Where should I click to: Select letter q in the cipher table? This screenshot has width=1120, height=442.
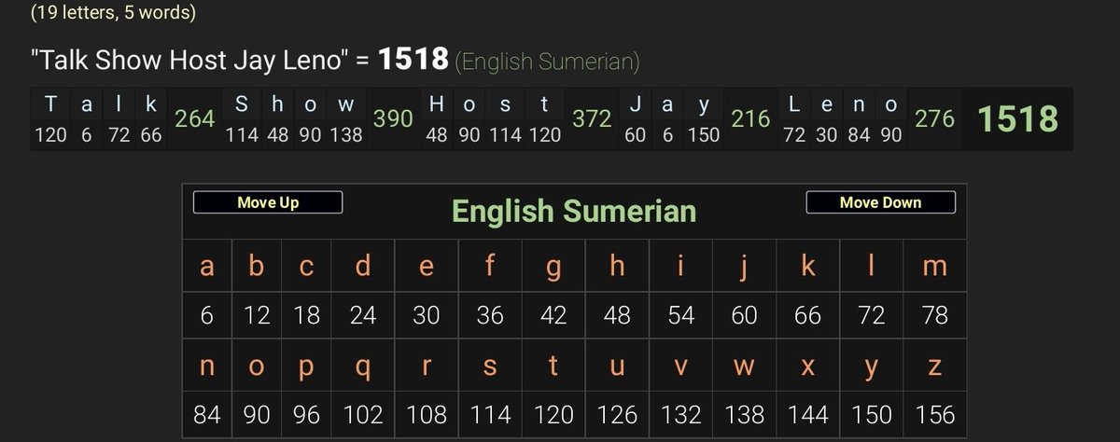tap(363, 369)
